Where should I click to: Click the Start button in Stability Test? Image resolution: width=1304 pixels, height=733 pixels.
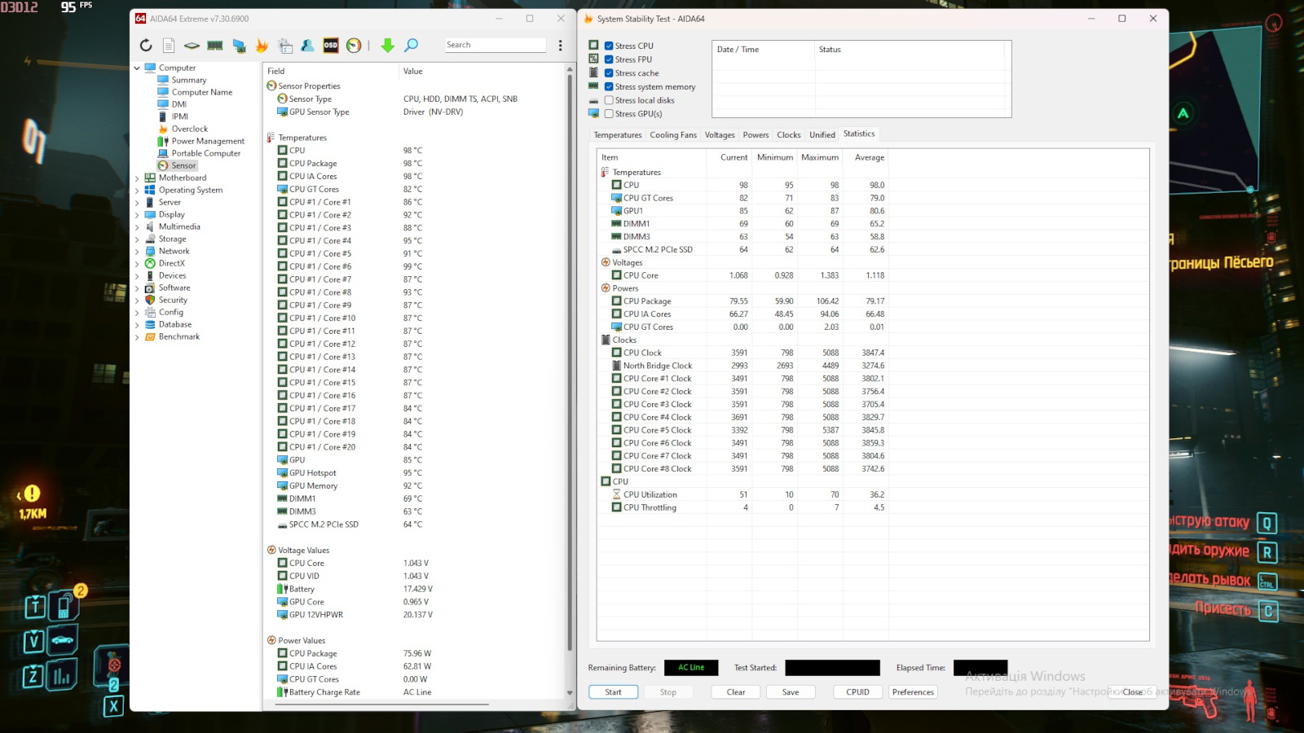coord(613,692)
